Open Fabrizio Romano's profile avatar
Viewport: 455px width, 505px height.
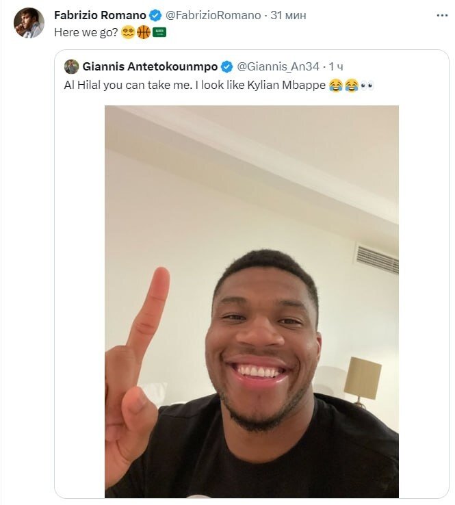pos(29,23)
